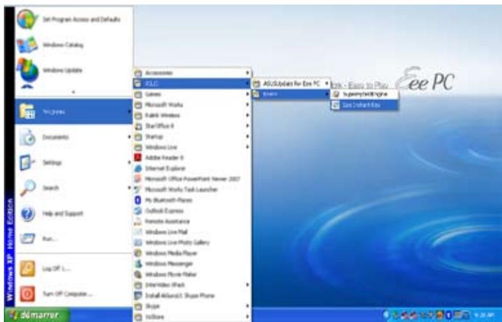Open the Settings submenu
502x322 pixels.
74,163
